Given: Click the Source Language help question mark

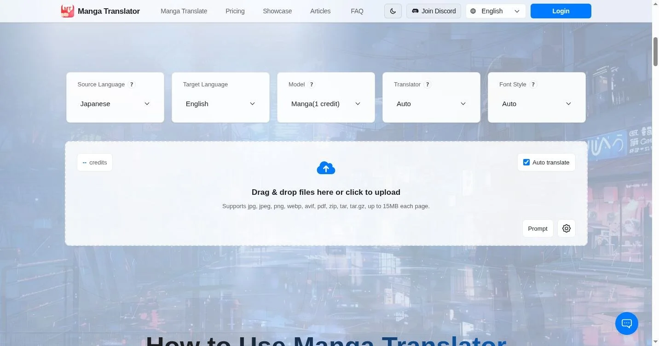Looking at the screenshot, I should click(132, 85).
